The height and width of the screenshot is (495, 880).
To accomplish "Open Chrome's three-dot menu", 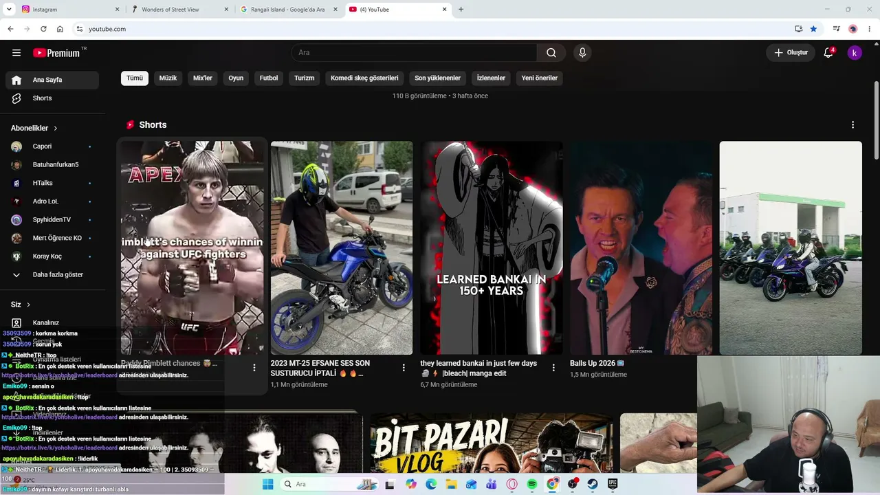I will pyautogui.click(x=870, y=29).
